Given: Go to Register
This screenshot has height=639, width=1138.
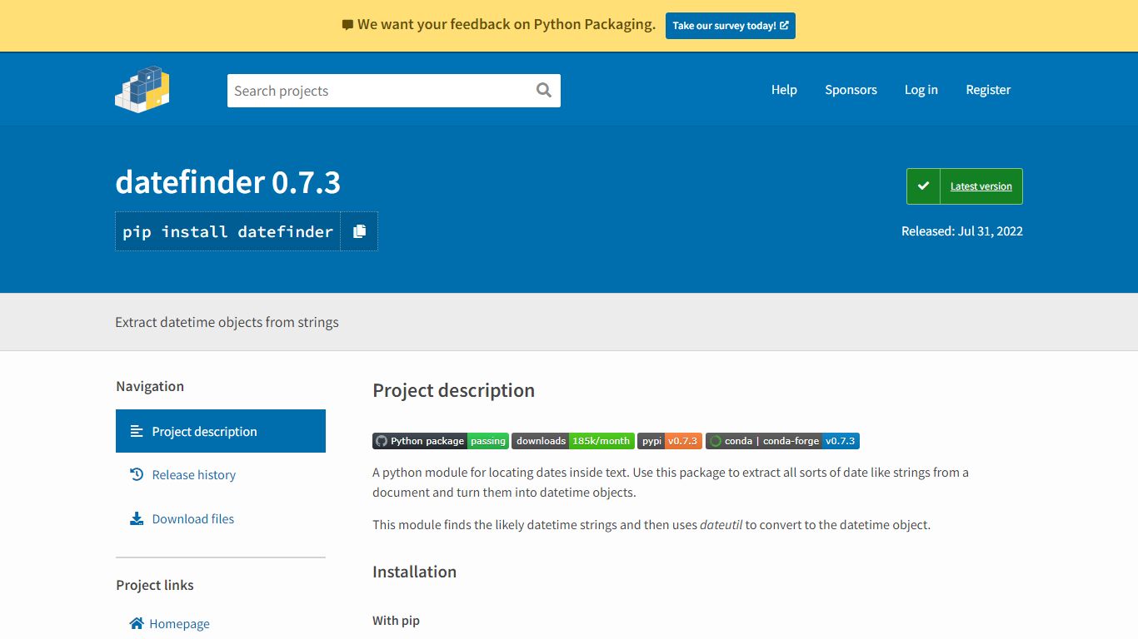Looking at the screenshot, I should 988,90.
